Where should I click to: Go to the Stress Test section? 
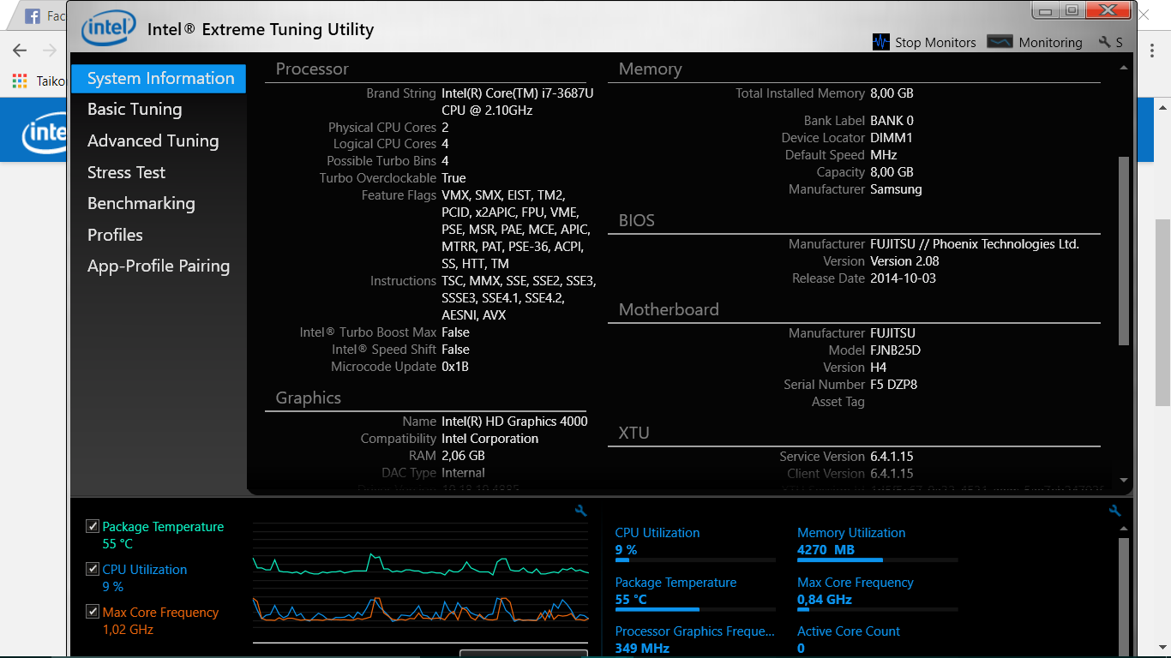click(126, 172)
